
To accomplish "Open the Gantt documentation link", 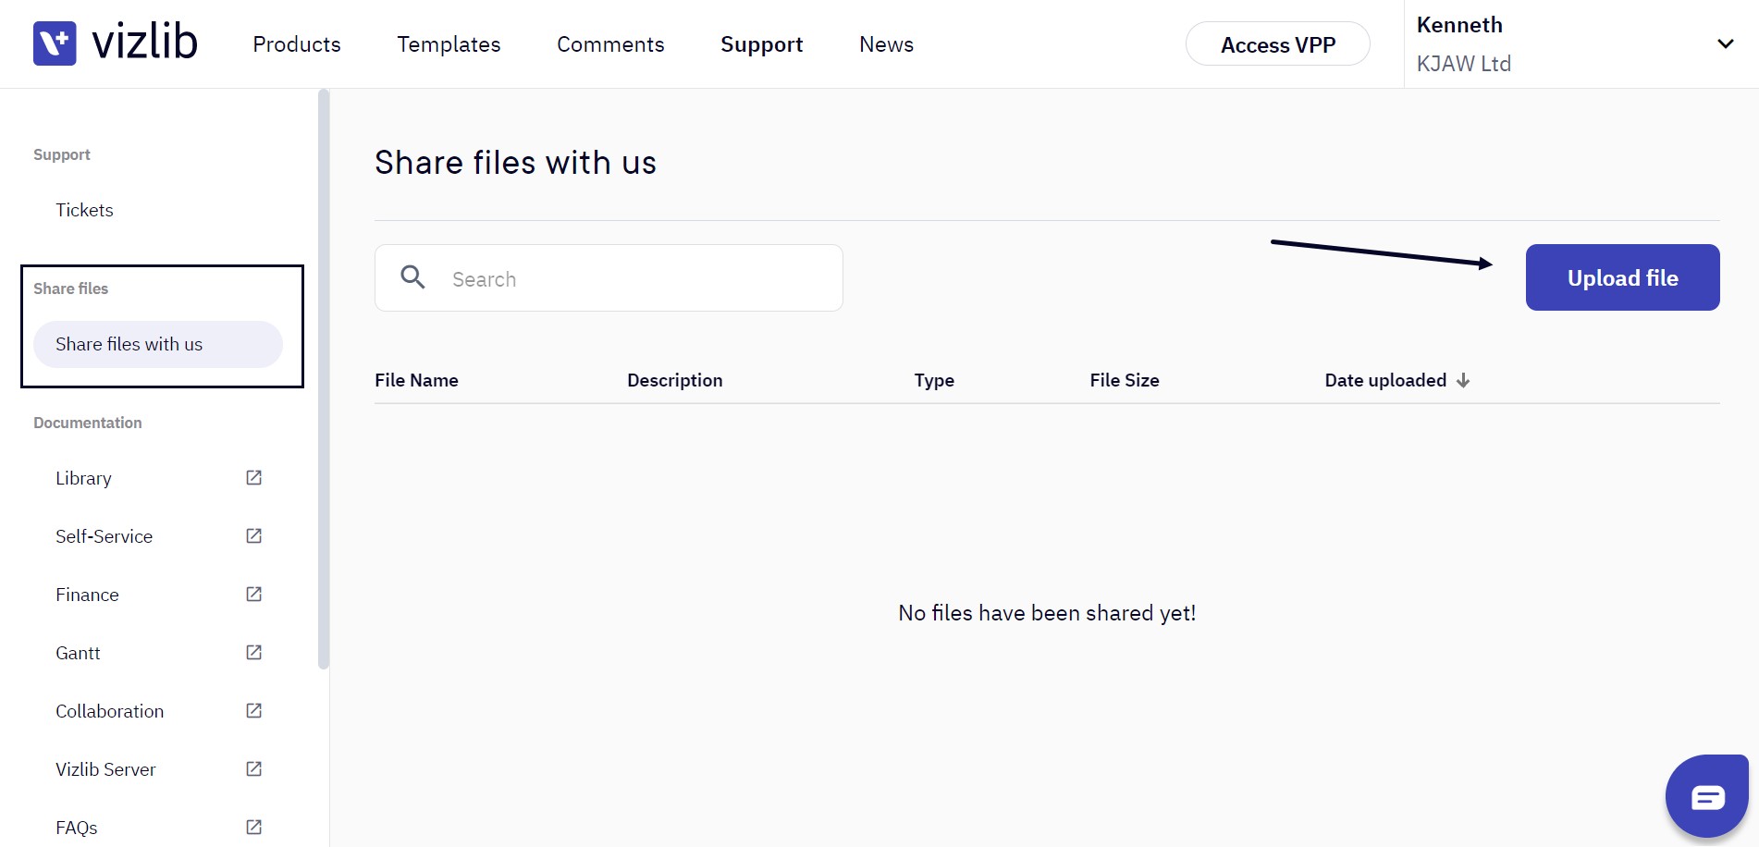I will coord(78,653).
